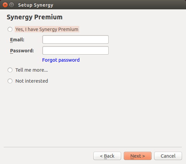Select the "Not interested" radio button
This screenshot has width=186, height=164.
tap(10, 81)
